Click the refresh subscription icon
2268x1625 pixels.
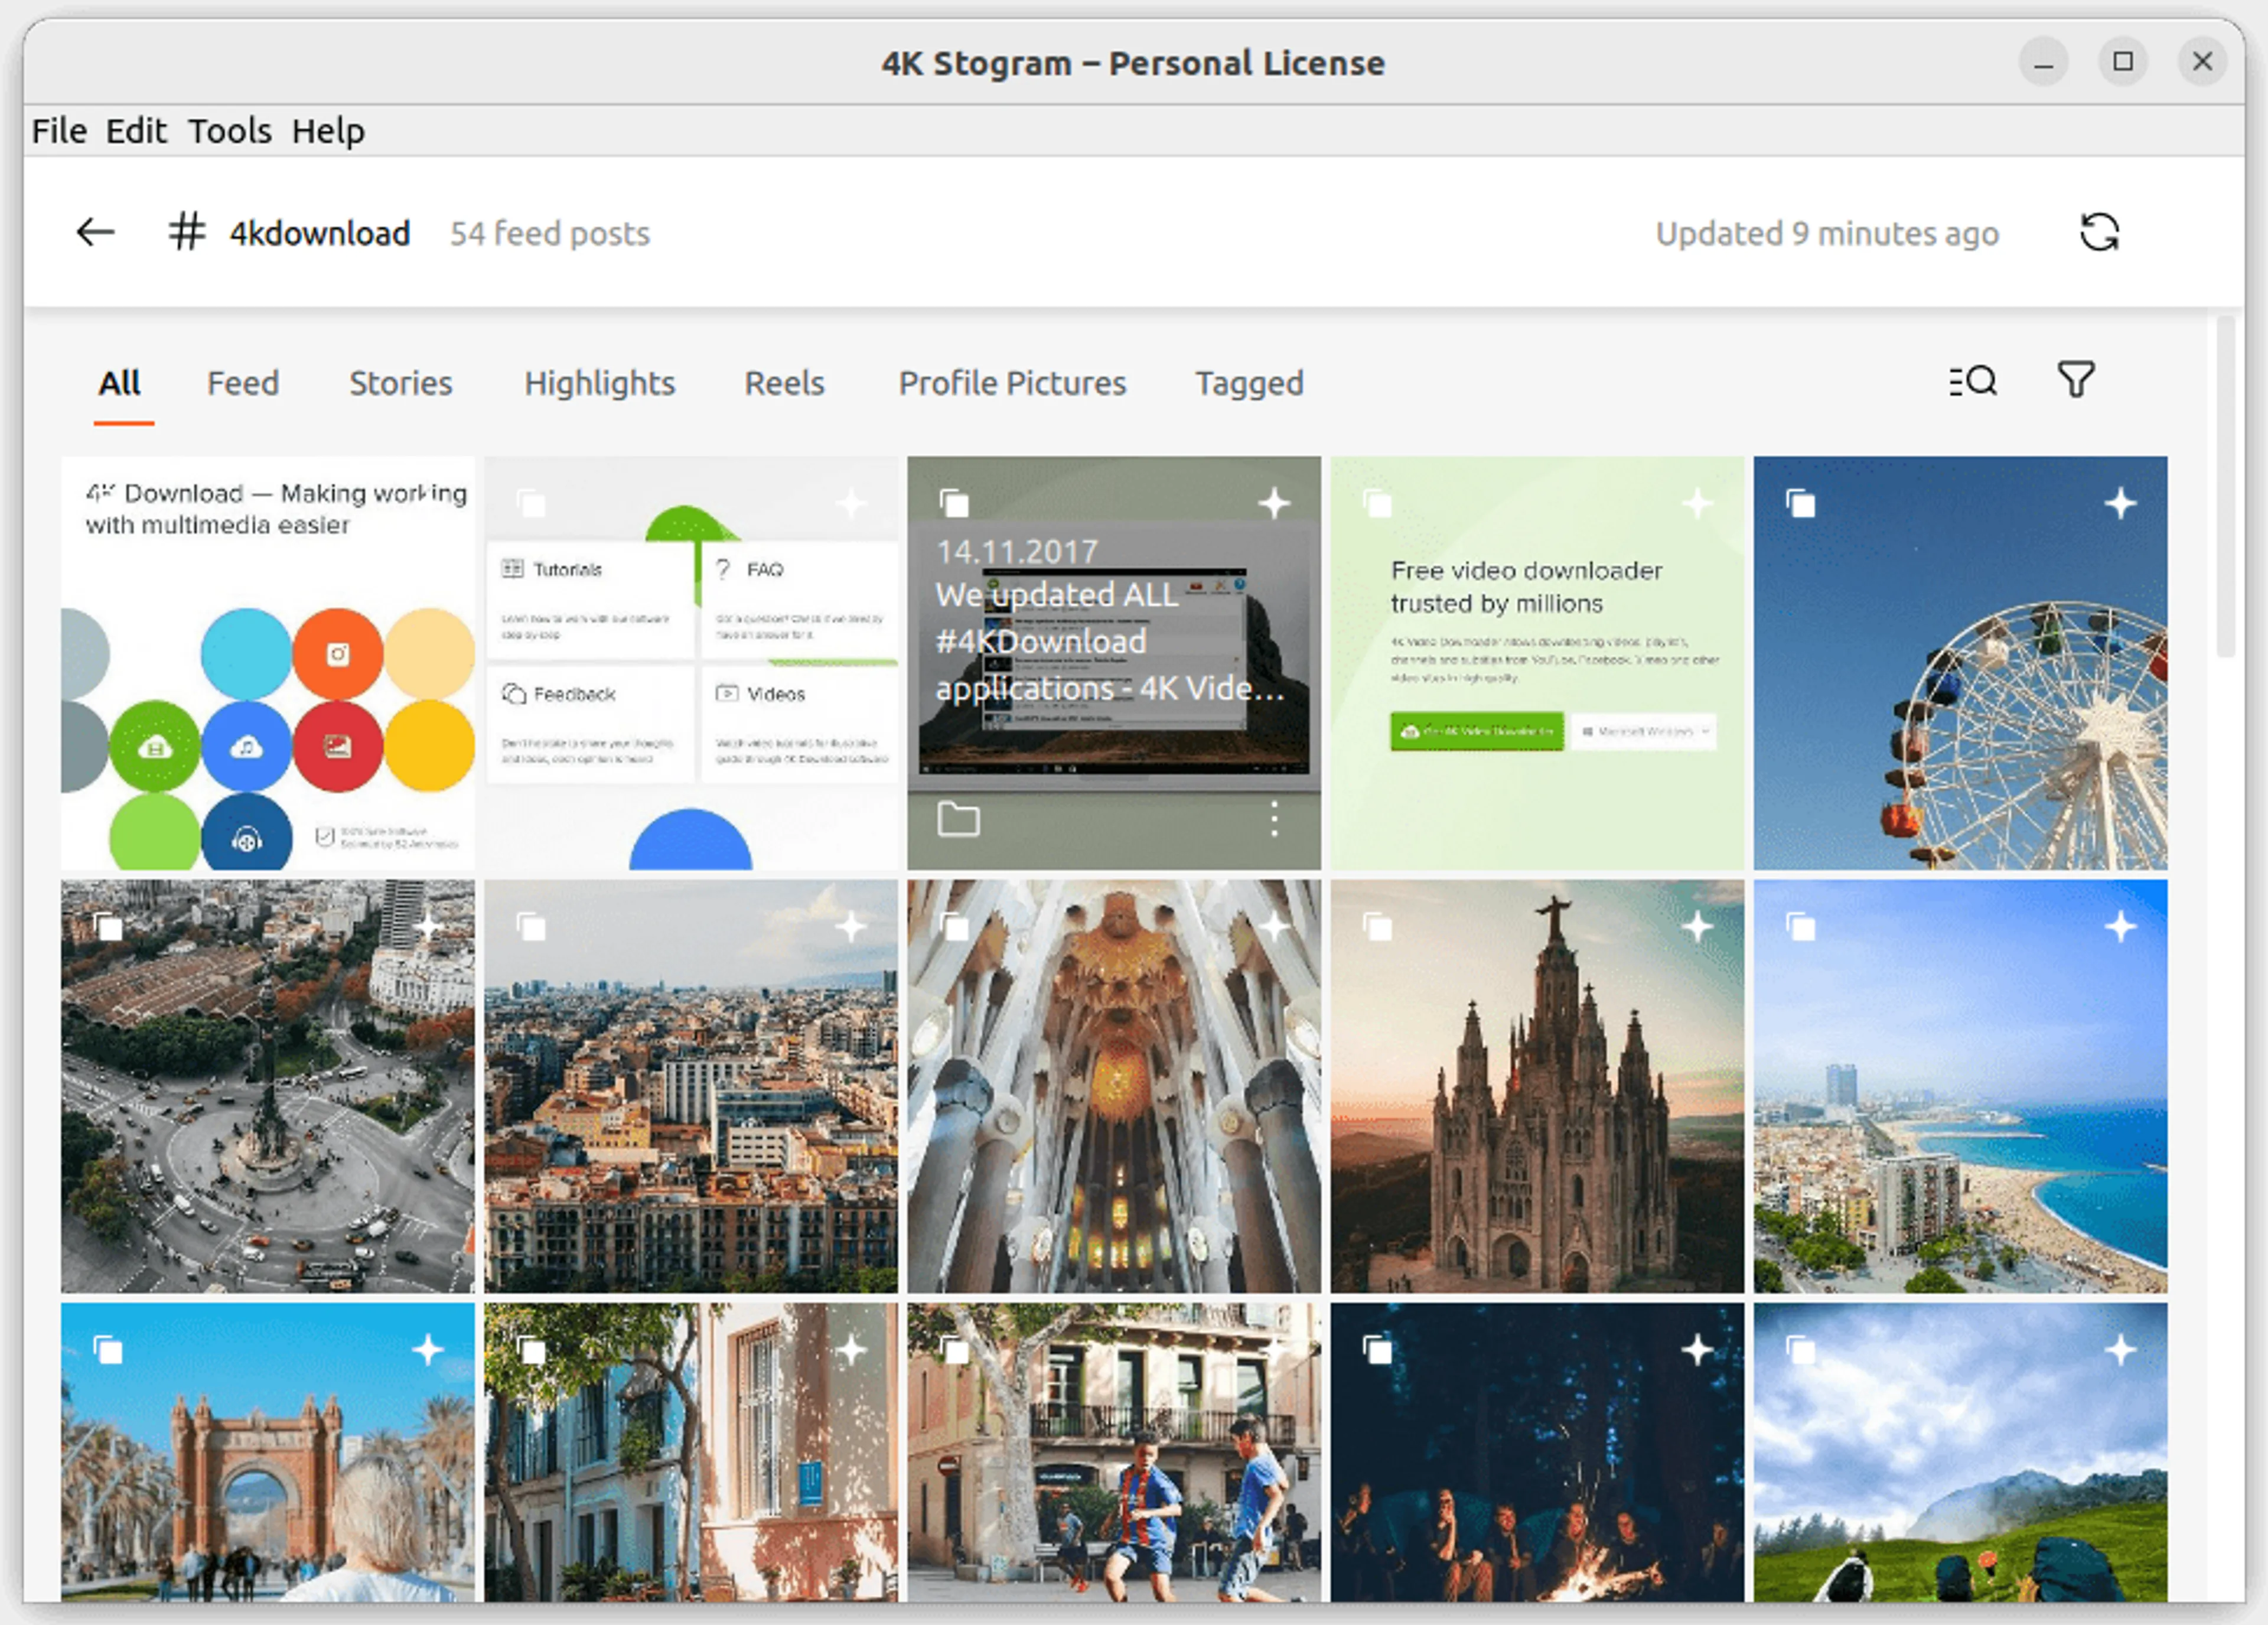pyautogui.click(x=2098, y=233)
